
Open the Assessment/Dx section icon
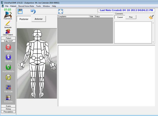click(8, 67)
